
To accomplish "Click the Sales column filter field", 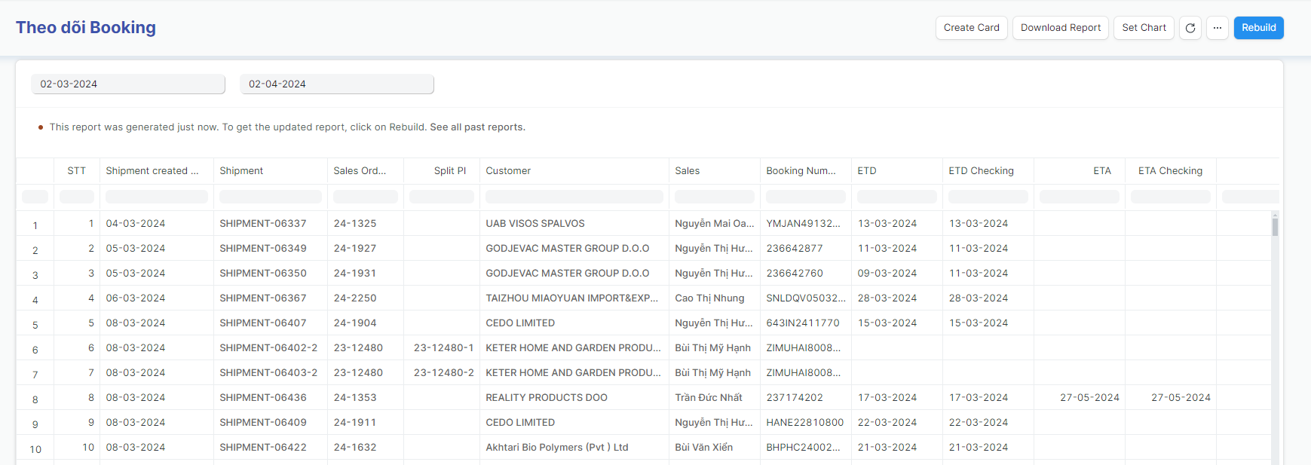I will point(714,197).
